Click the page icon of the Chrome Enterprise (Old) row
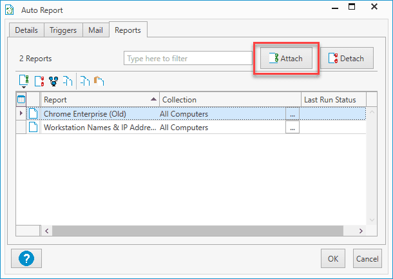 (34, 113)
